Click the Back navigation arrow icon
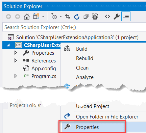Viewport: 146px width, 133px height. tap(8, 17)
